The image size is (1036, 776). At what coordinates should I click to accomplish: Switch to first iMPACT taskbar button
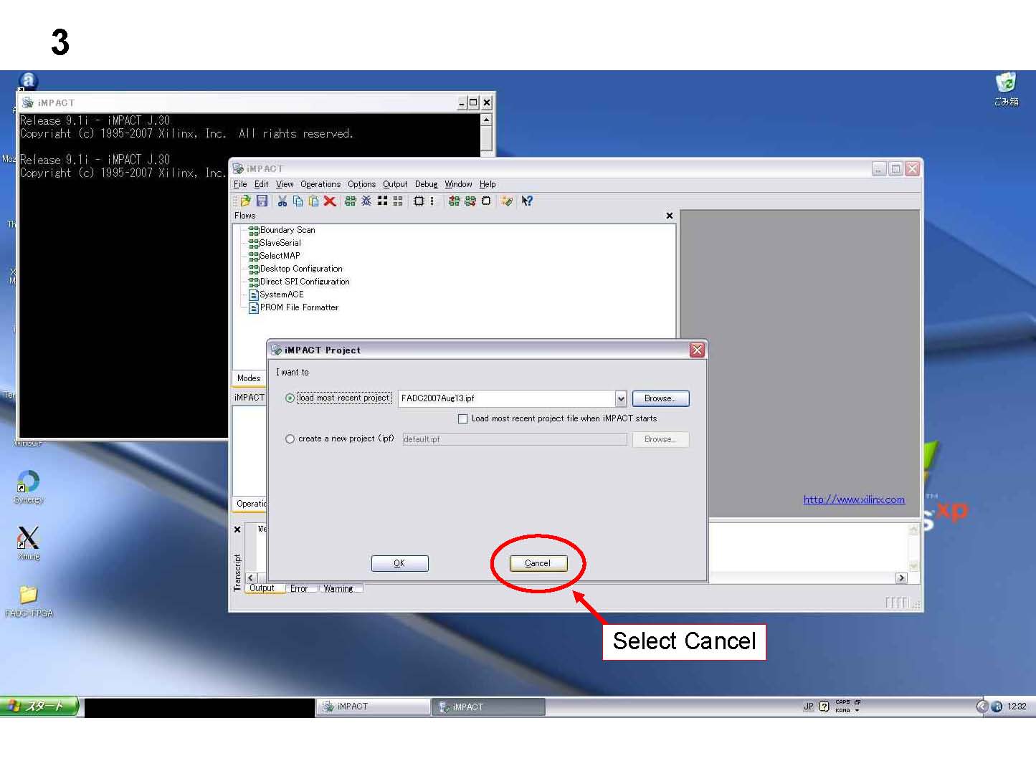tap(372, 706)
